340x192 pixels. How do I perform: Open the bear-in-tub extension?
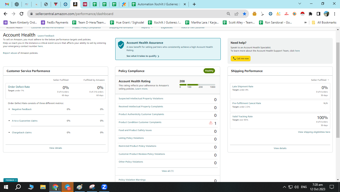tap(254, 14)
